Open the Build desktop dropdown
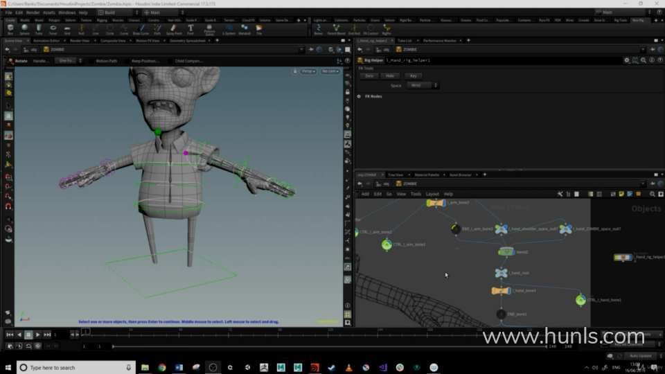Image resolution: width=665 pixels, height=374 pixels. click(118, 12)
